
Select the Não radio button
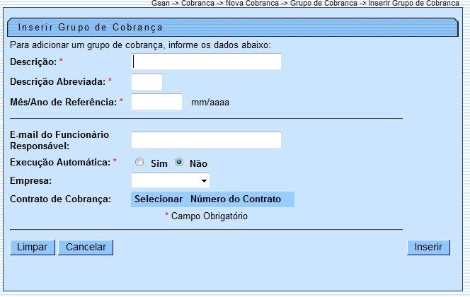(179, 163)
